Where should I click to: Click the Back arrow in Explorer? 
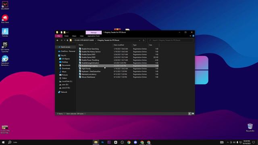(x=57, y=40)
